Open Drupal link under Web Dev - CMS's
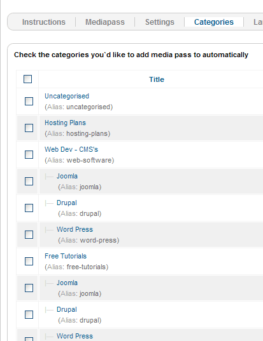The width and height of the screenshot is (263, 341). (67, 203)
